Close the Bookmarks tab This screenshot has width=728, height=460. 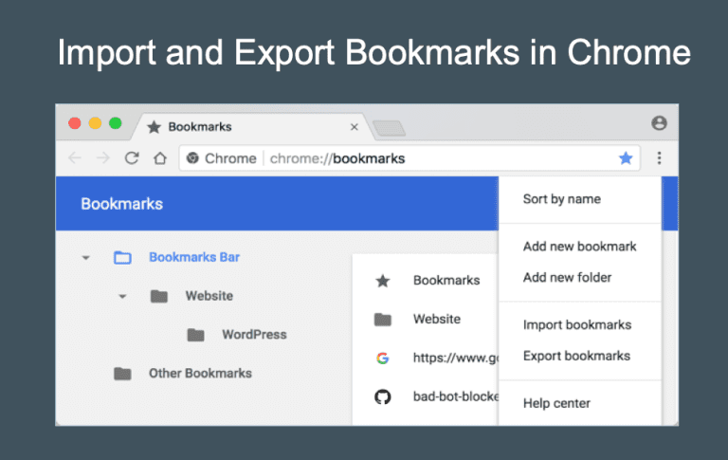click(355, 127)
